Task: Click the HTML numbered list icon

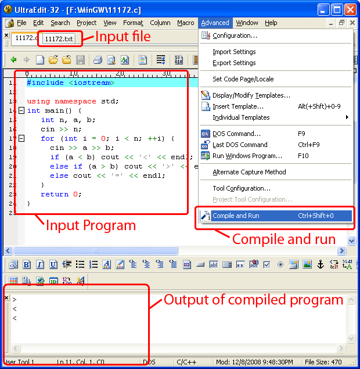Action: coord(93,264)
